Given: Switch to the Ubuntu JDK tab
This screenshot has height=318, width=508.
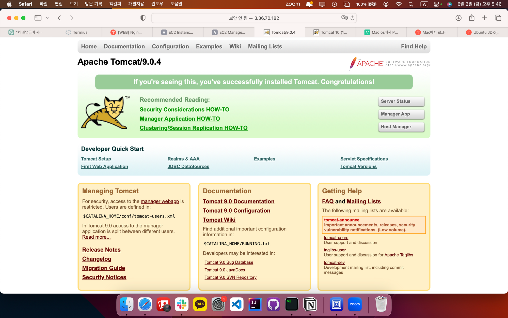Looking at the screenshot, I should tap(483, 32).
